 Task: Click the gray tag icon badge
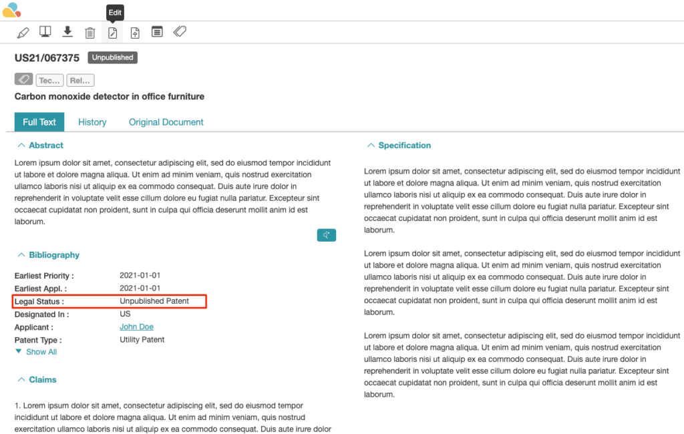point(23,80)
